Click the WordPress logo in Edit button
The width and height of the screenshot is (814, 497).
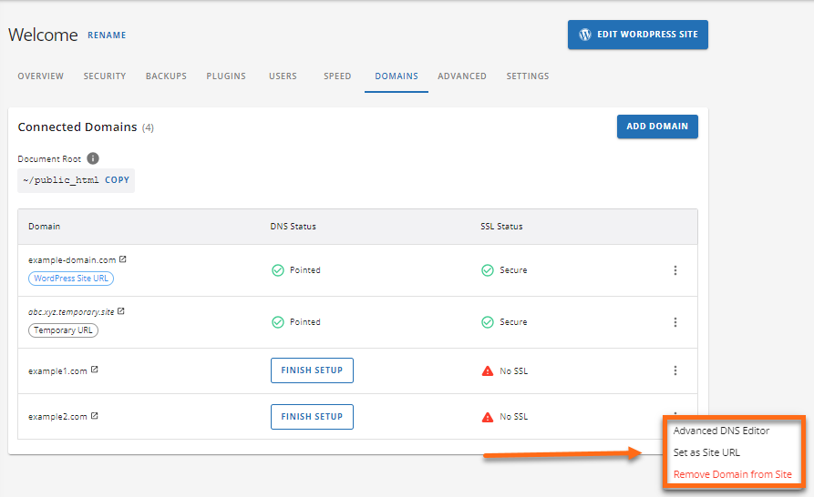tap(585, 35)
